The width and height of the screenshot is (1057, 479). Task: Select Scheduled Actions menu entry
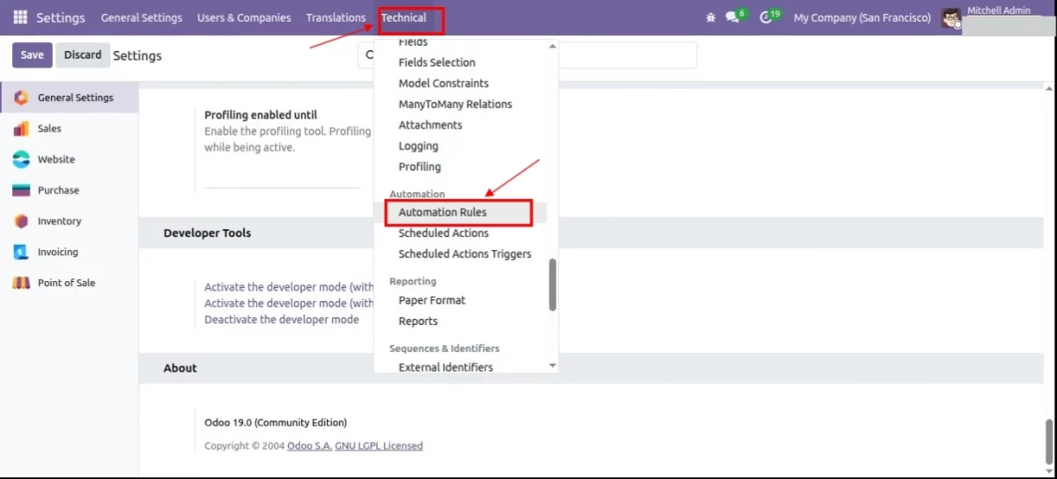[x=443, y=233]
